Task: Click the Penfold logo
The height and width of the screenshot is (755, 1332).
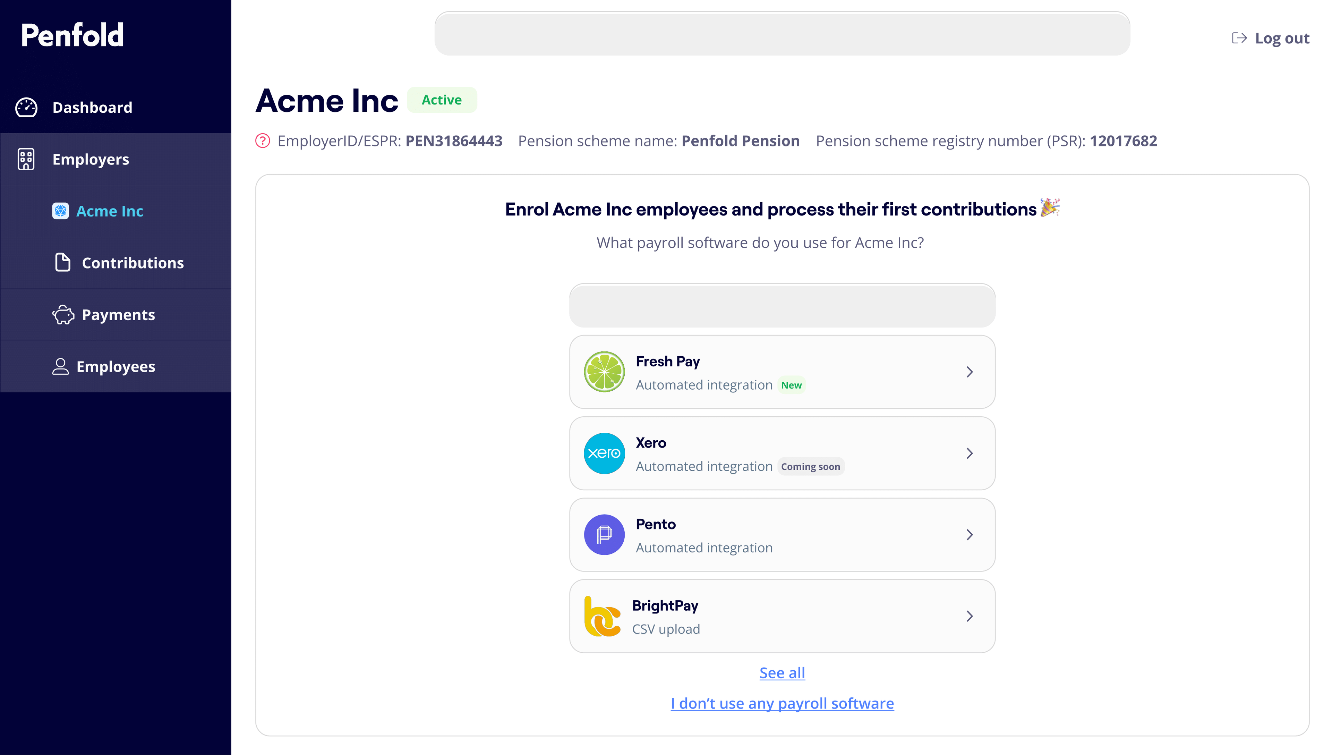Action: coord(72,35)
